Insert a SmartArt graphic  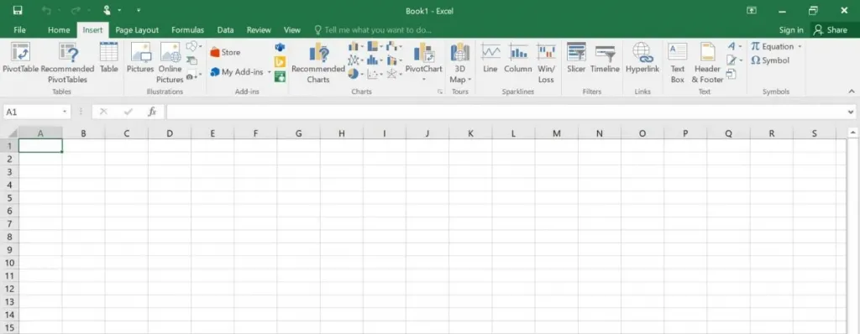click(x=191, y=60)
